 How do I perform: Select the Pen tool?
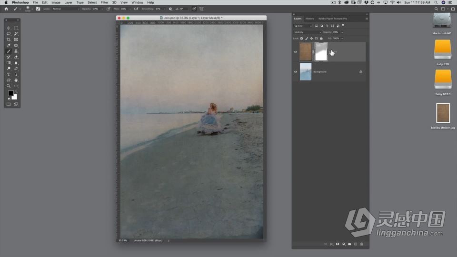click(16, 69)
